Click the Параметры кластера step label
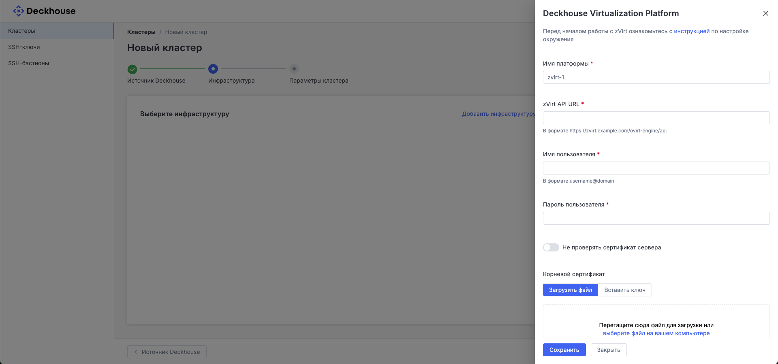Screen dimensions: 778x364 pyautogui.click(x=318, y=81)
